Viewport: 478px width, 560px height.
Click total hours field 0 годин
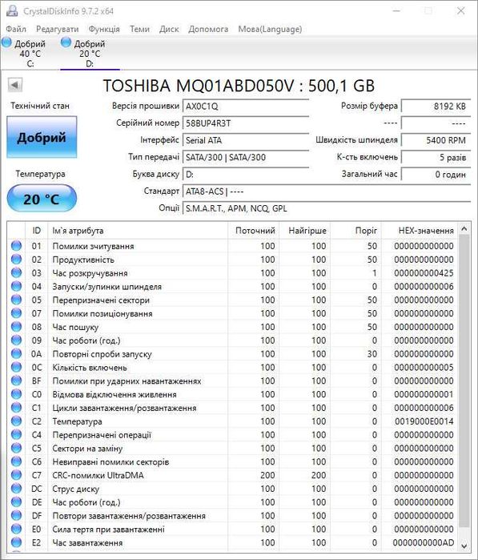tap(436, 175)
